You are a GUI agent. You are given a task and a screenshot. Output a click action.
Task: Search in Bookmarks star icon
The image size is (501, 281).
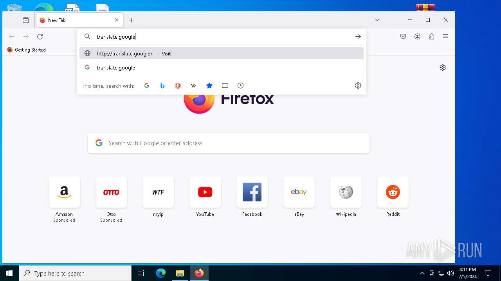[209, 85]
